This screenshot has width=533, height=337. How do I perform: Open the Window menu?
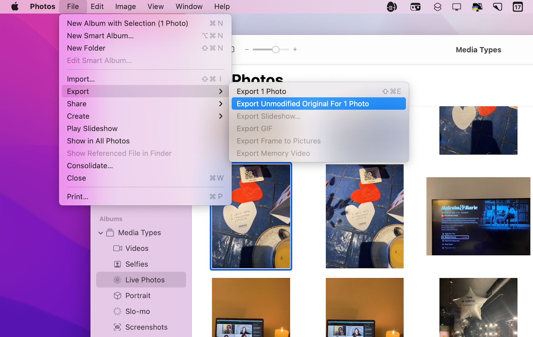[x=189, y=6]
